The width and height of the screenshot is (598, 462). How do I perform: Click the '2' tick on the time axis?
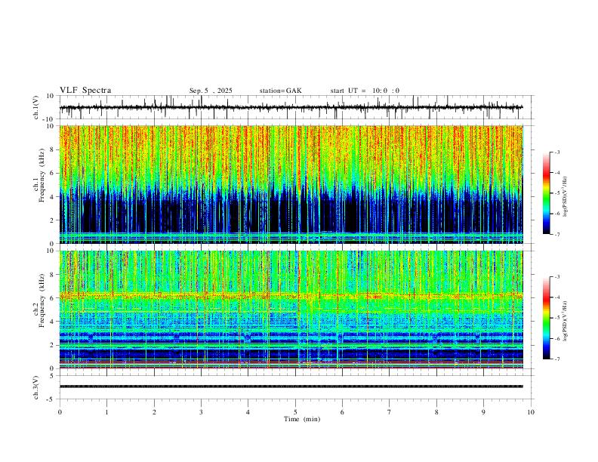click(154, 412)
